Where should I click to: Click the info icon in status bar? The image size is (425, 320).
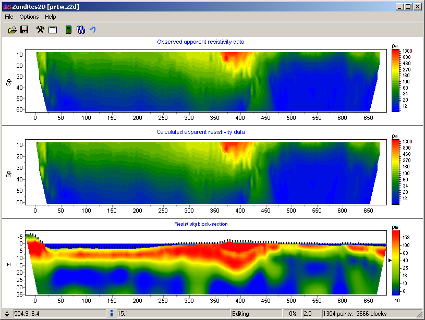pos(111,314)
